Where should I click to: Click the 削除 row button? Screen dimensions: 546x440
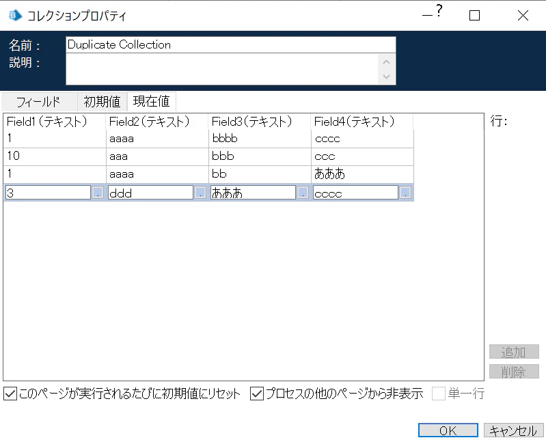coord(514,372)
